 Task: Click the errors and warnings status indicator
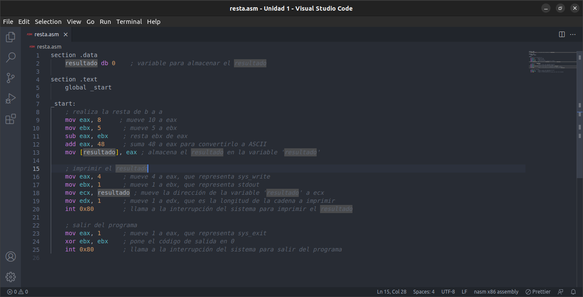pos(17,292)
